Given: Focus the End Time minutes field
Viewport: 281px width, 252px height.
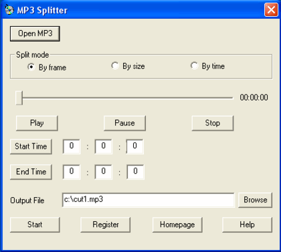Looking at the screenshot, I should click(103, 172).
